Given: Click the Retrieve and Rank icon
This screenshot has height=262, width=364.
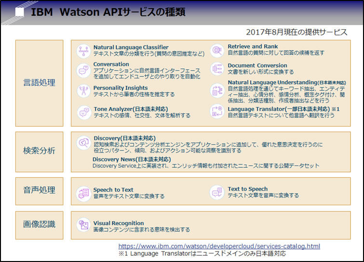Looking at the screenshot, I should point(217,50).
